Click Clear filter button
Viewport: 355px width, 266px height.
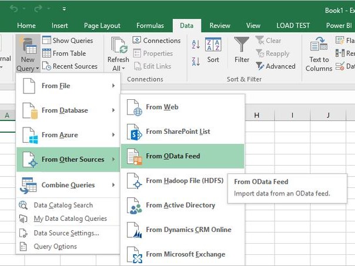(268, 41)
